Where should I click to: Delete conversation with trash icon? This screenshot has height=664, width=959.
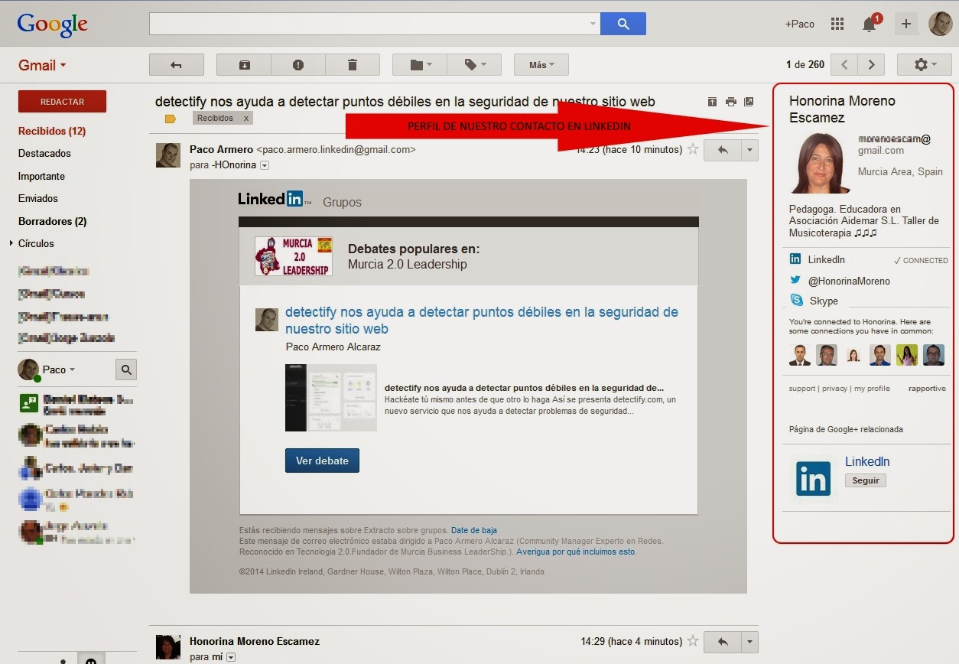(353, 65)
